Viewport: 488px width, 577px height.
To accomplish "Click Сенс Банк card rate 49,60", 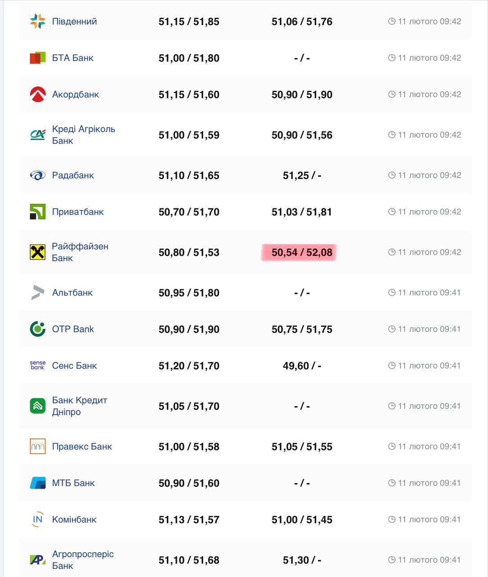I will (x=296, y=366).
